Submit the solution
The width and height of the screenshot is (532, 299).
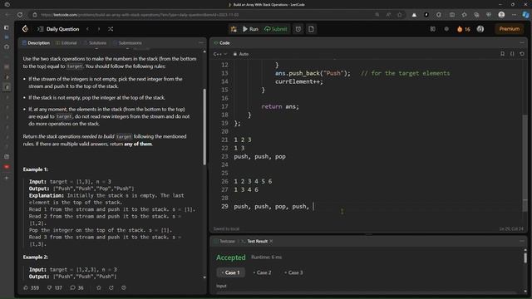click(x=276, y=29)
